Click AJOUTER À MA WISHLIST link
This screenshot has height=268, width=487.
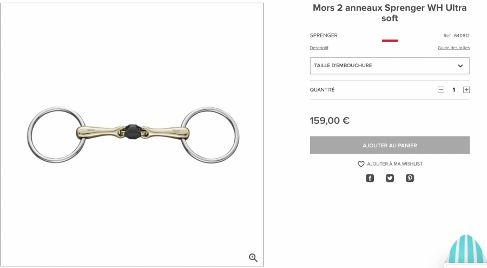point(395,164)
